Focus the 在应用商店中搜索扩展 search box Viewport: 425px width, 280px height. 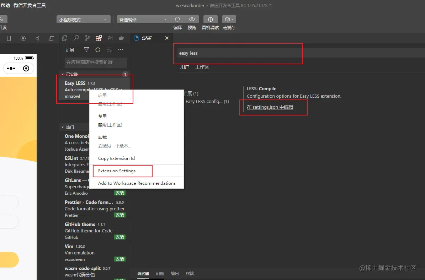pos(96,62)
